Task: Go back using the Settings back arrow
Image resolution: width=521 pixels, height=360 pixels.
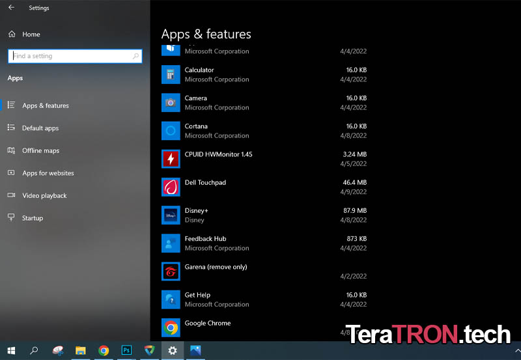Action: pyautogui.click(x=11, y=7)
